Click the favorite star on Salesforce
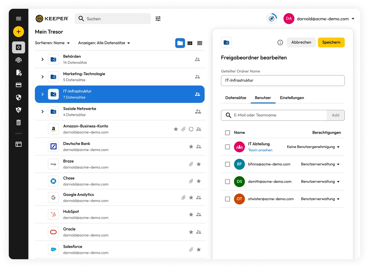Image resolution: width=369 pixels, height=268 pixels. [x=199, y=250]
